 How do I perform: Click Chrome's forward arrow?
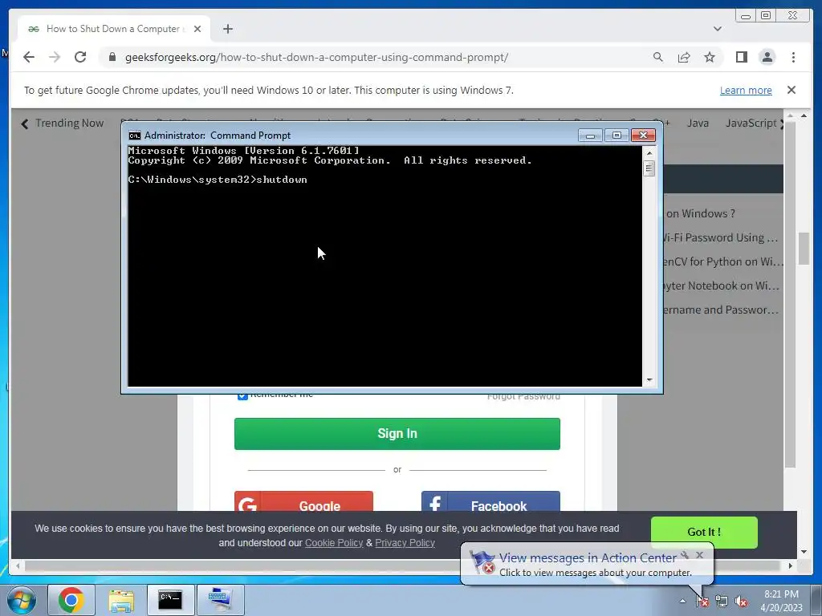tap(55, 57)
